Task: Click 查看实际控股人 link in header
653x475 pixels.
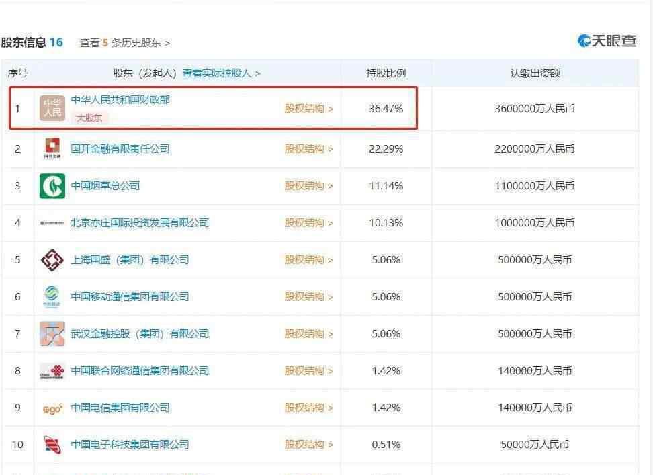Action: [221, 73]
